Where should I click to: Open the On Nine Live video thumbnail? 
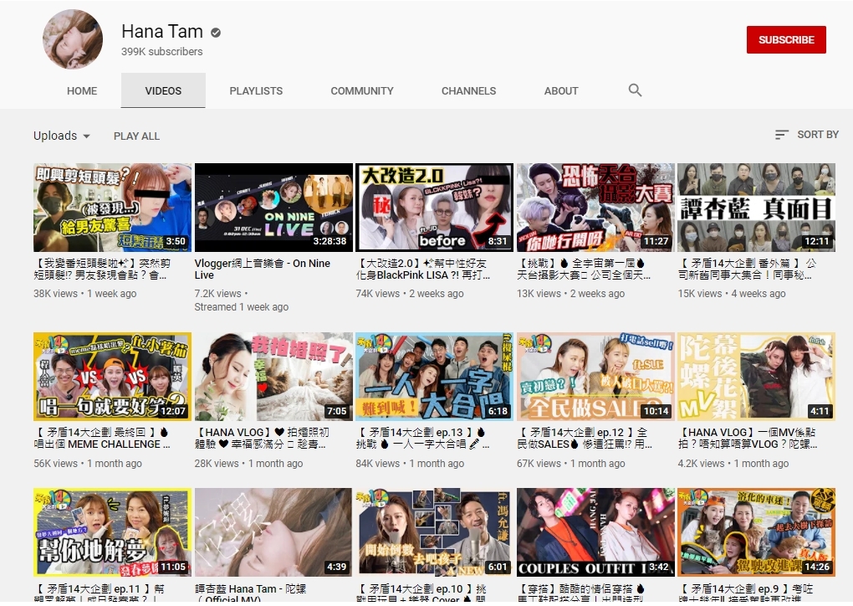point(273,207)
